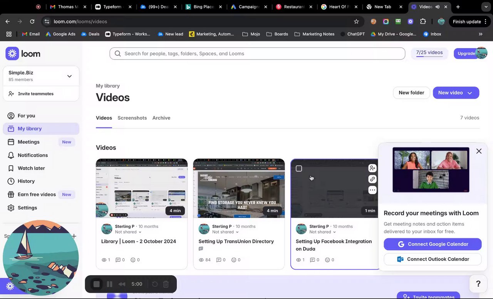
Task: Click the views icon on Facebook Integration video
Action: (x=298, y=260)
